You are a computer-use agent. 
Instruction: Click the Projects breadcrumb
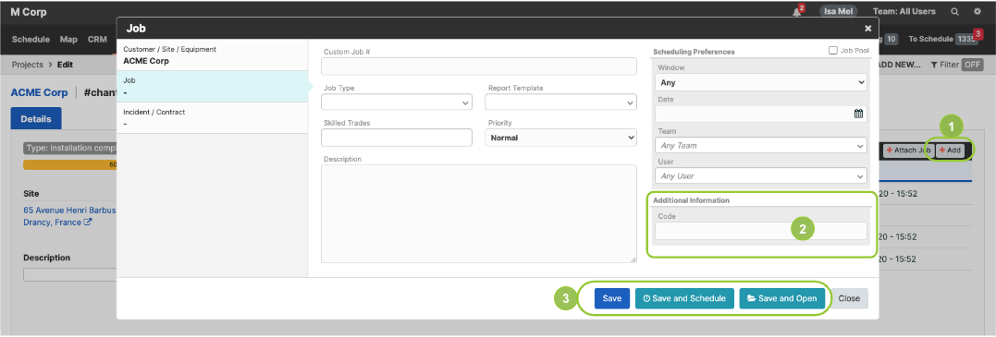coord(28,65)
